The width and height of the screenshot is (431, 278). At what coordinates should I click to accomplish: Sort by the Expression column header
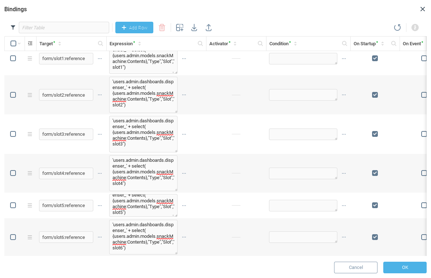[121, 43]
